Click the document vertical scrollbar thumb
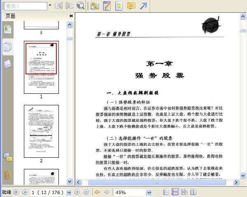The image size is (247, 197). (x=243, y=31)
